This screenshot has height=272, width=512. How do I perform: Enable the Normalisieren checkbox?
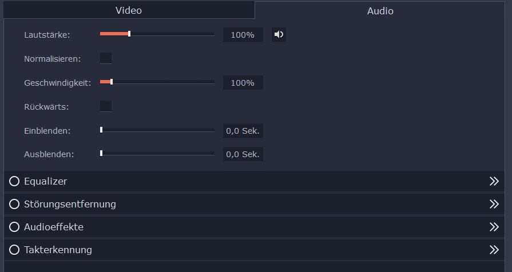click(x=106, y=58)
